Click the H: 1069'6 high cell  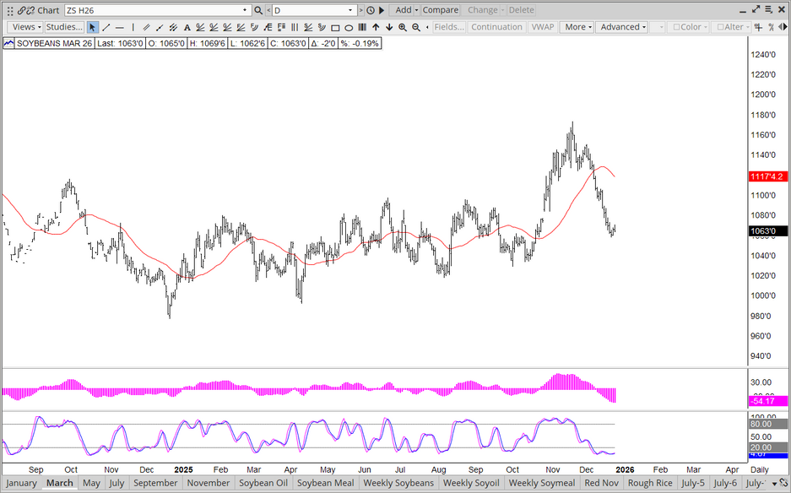[x=207, y=43]
